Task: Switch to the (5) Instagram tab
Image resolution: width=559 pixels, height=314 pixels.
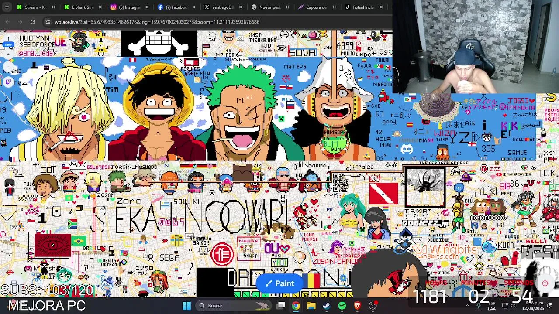Action: point(129,7)
